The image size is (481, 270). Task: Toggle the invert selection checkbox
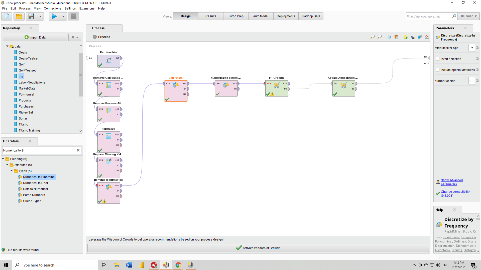[438, 59]
